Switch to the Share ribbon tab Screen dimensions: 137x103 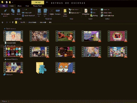coord(20,6)
